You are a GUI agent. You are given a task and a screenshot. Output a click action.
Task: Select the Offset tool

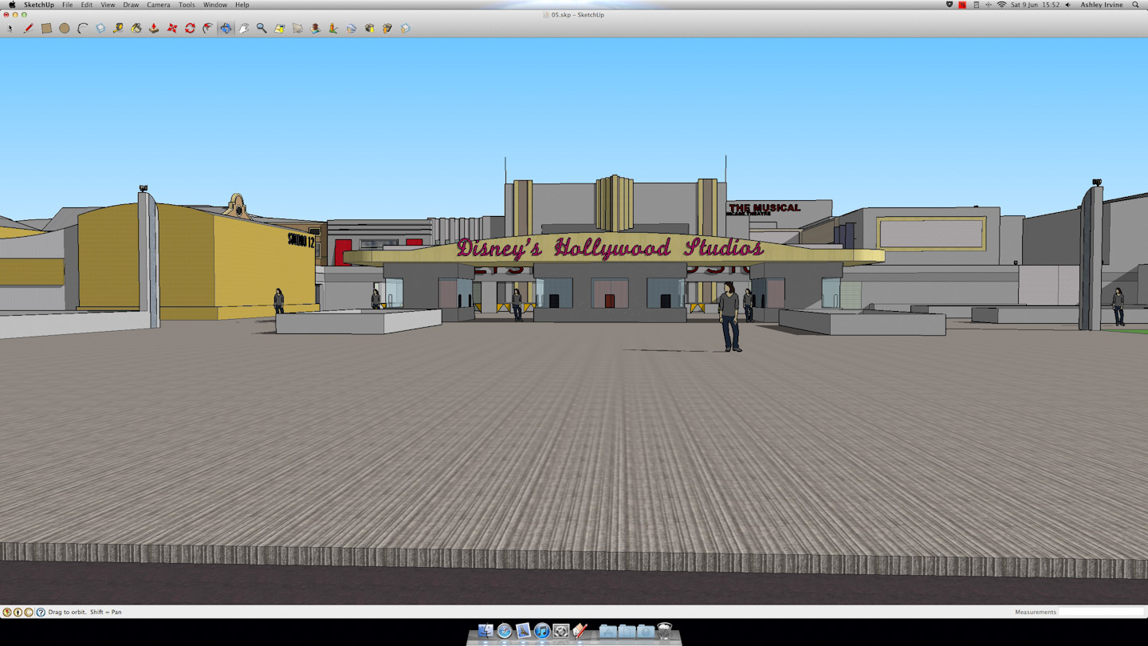pyautogui.click(x=208, y=28)
